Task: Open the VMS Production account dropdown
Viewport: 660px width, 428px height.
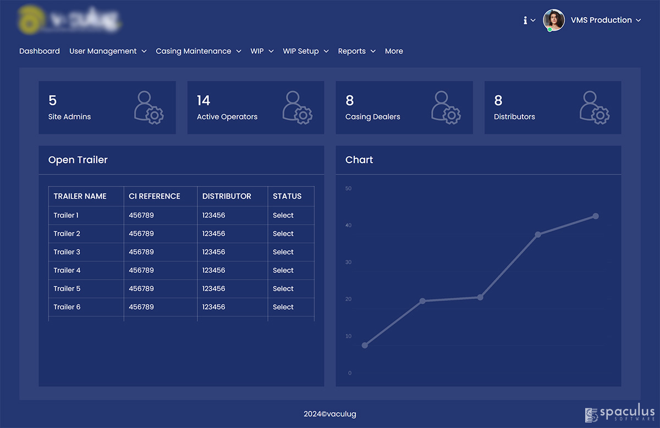Action: tap(606, 20)
